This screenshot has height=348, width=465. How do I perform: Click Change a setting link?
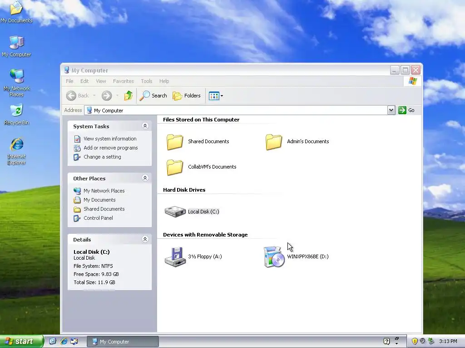coord(102,157)
